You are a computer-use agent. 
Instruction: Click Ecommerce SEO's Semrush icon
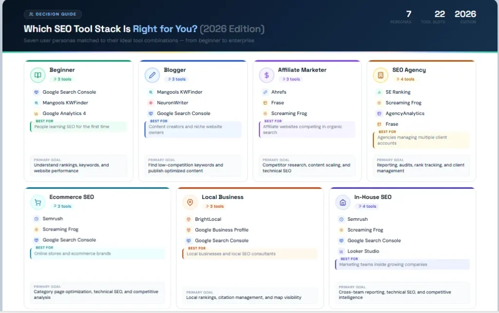pyautogui.click(x=36, y=219)
